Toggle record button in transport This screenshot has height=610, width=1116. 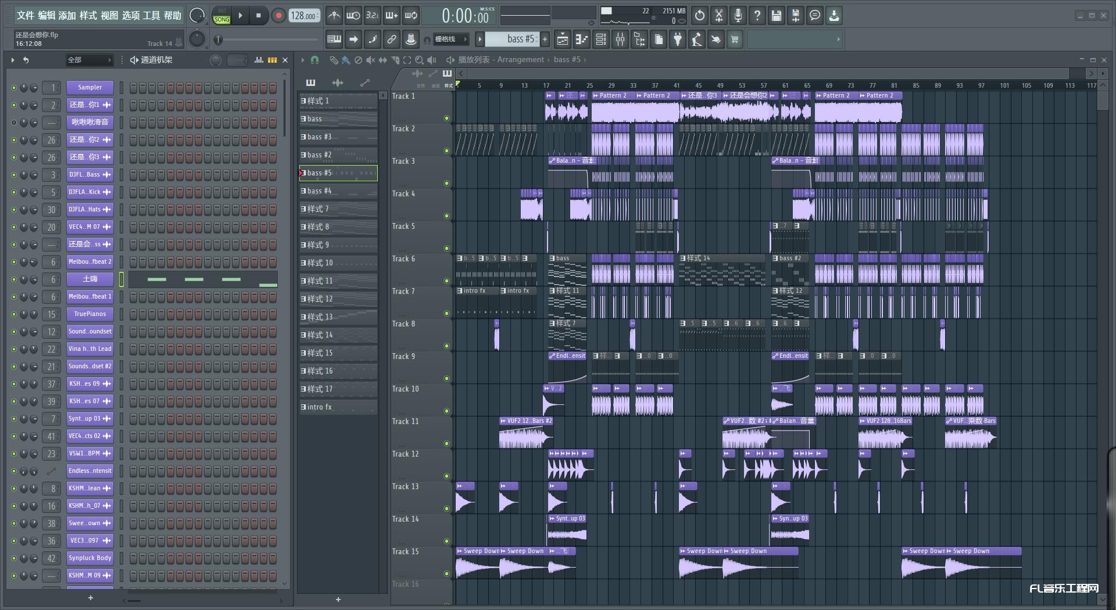[278, 16]
